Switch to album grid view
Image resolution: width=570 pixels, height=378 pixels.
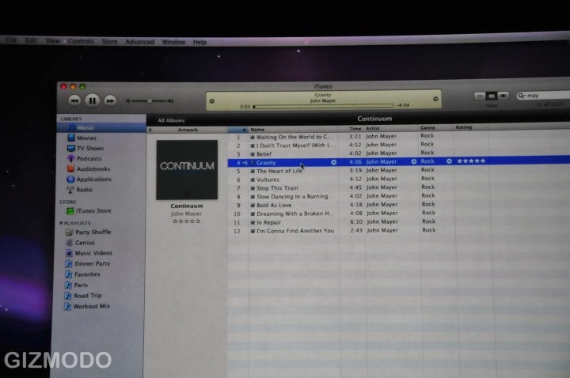tap(492, 96)
